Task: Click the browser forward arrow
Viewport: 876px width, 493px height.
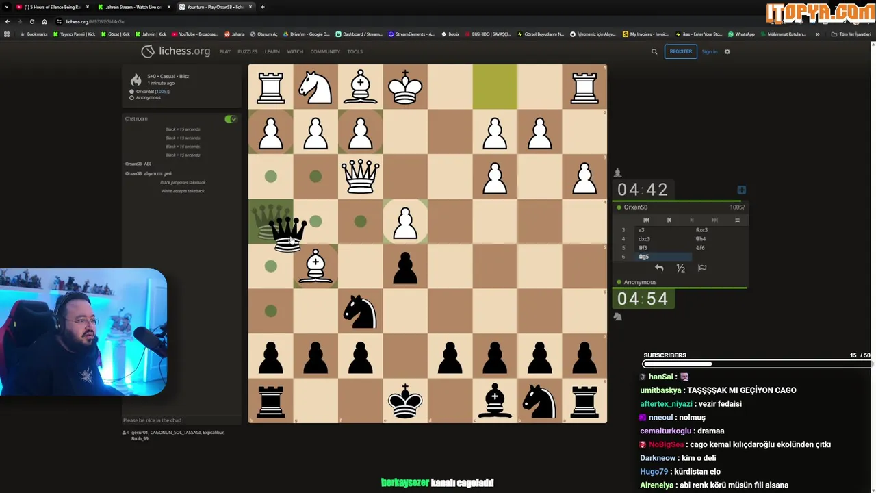Action: pyautogui.click(x=19, y=21)
